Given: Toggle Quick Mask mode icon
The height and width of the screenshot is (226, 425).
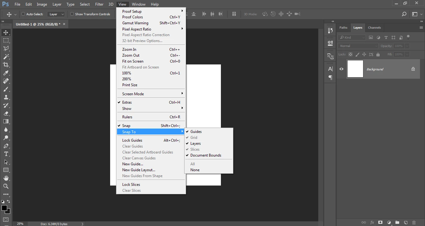Looking at the screenshot, I should 6,220.
